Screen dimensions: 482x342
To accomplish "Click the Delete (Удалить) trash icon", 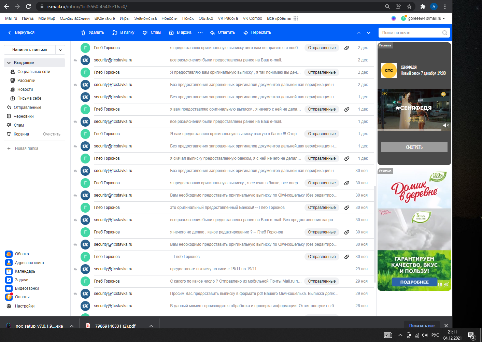I will (83, 33).
